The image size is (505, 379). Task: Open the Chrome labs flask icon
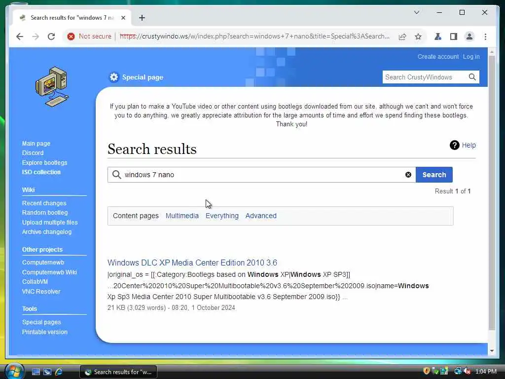[x=438, y=37]
